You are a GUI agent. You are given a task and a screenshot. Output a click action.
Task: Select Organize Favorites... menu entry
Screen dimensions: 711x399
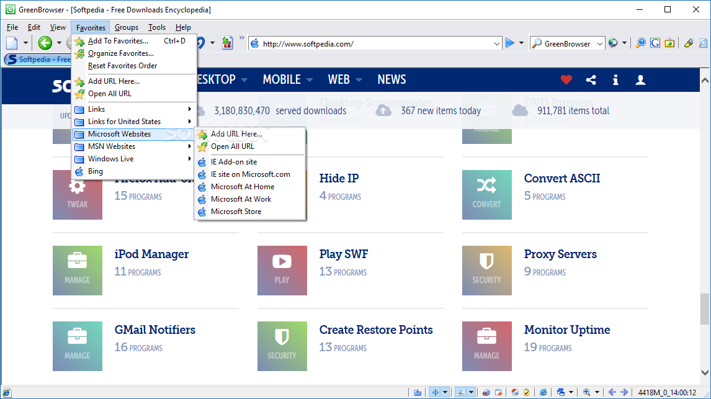pos(135,53)
